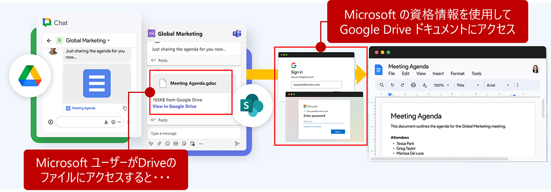This screenshot has height=192, width=551.
Task: Click the attach paperclip icon in Teams
Action: [x=159, y=143]
